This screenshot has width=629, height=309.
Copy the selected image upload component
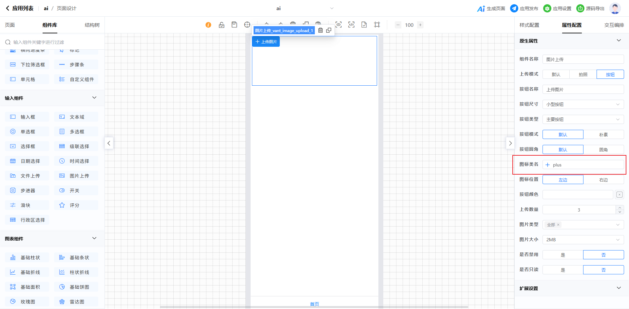coord(329,30)
